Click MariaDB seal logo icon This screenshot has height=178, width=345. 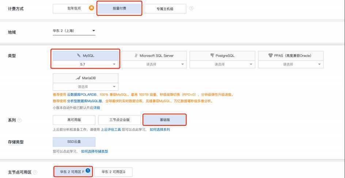pyautogui.click(x=78, y=78)
